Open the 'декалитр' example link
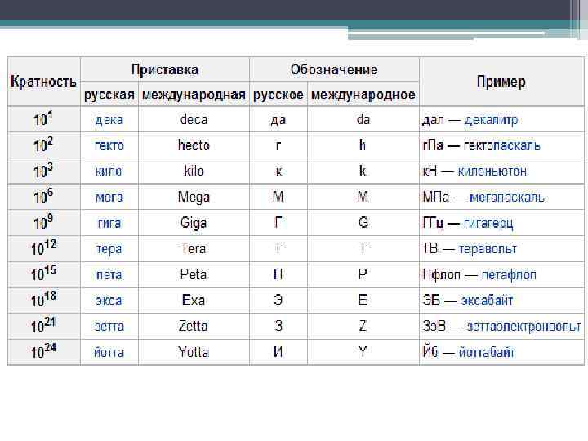The image size is (588, 441). [491, 120]
